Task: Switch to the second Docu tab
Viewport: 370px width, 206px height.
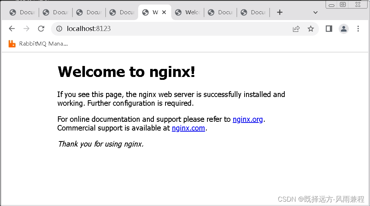Action: click(x=55, y=12)
